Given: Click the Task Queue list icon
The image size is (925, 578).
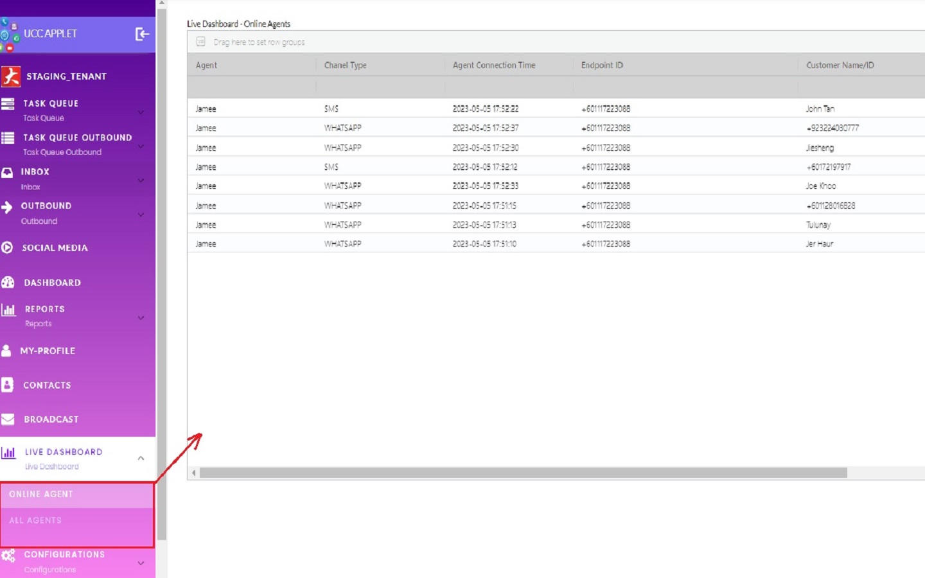Looking at the screenshot, I should click(8, 104).
